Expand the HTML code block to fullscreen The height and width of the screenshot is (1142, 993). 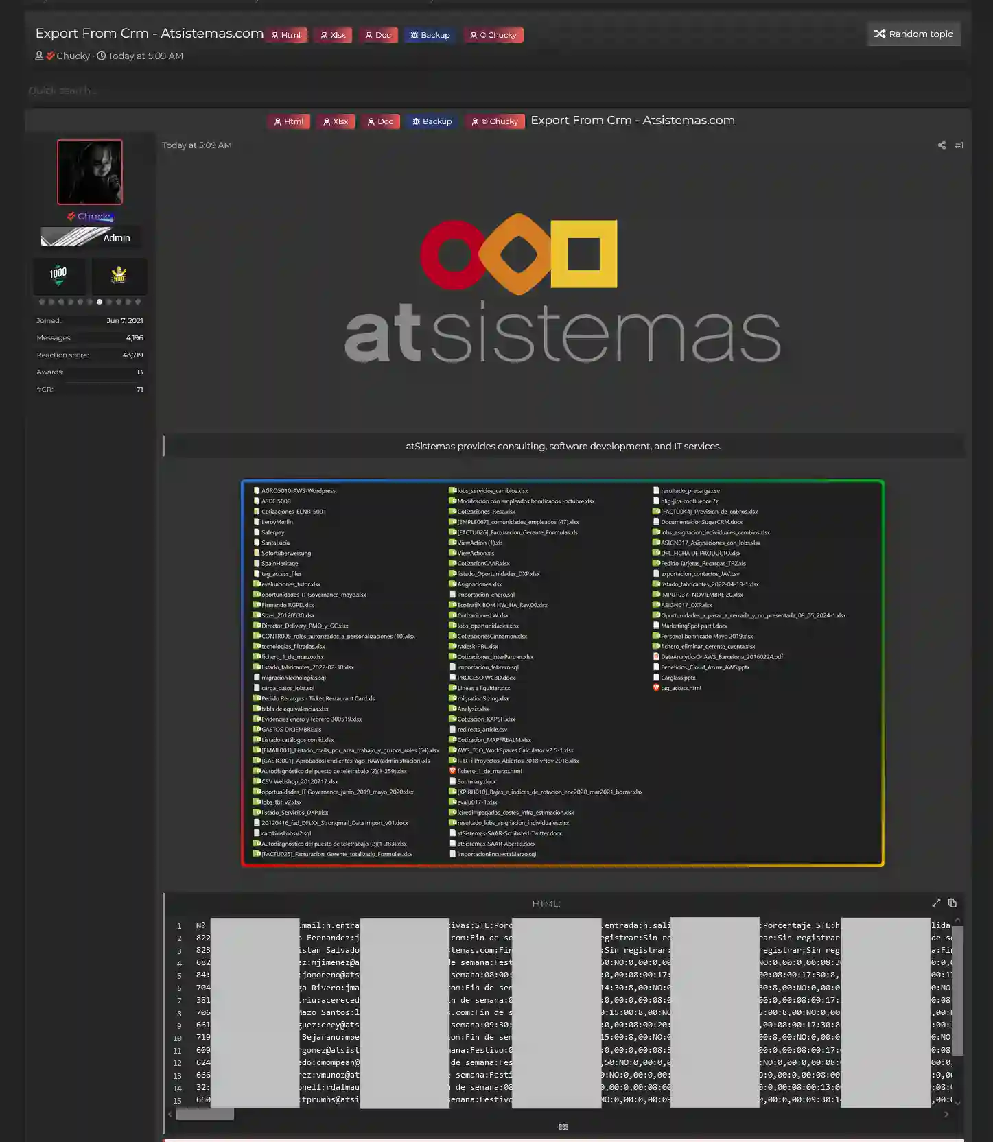(x=936, y=903)
